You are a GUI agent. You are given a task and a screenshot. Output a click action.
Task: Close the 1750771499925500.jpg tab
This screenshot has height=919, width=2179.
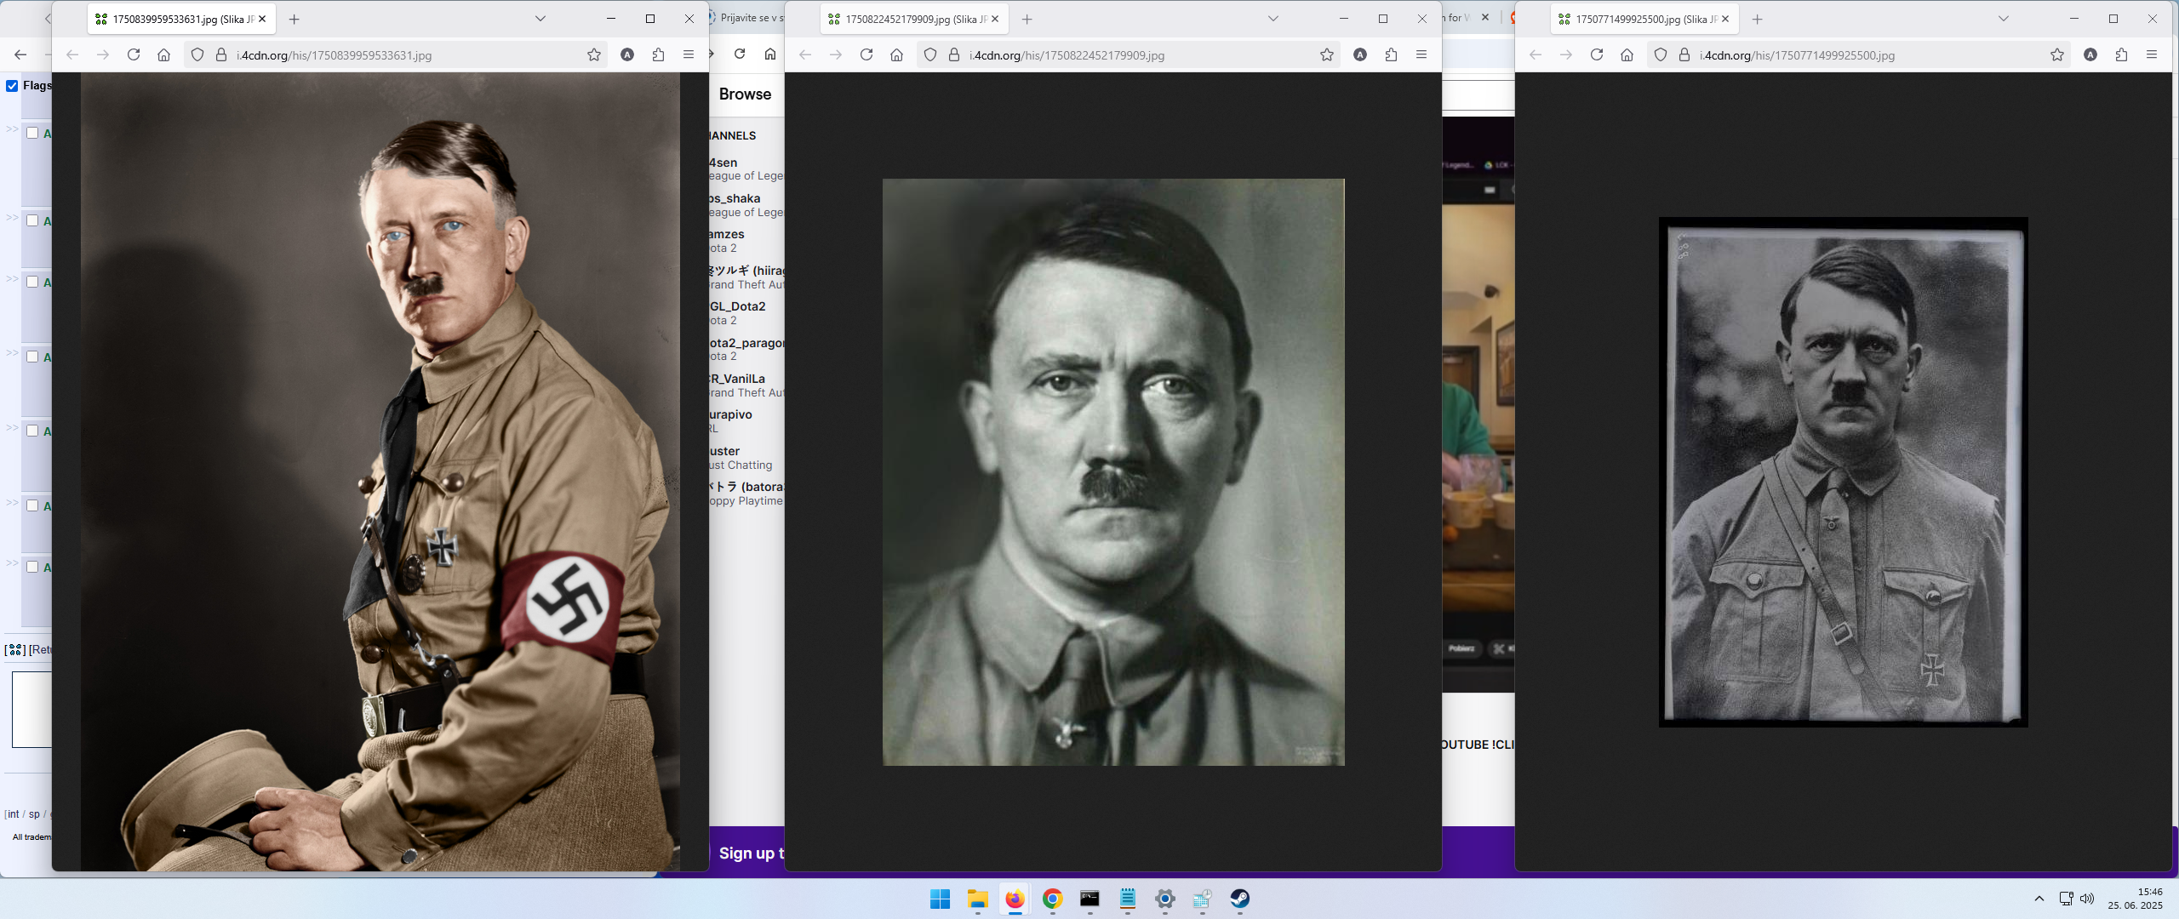pyautogui.click(x=1725, y=19)
